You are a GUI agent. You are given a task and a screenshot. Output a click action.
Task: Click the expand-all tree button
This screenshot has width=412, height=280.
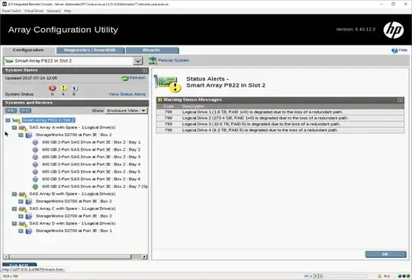coord(11,110)
